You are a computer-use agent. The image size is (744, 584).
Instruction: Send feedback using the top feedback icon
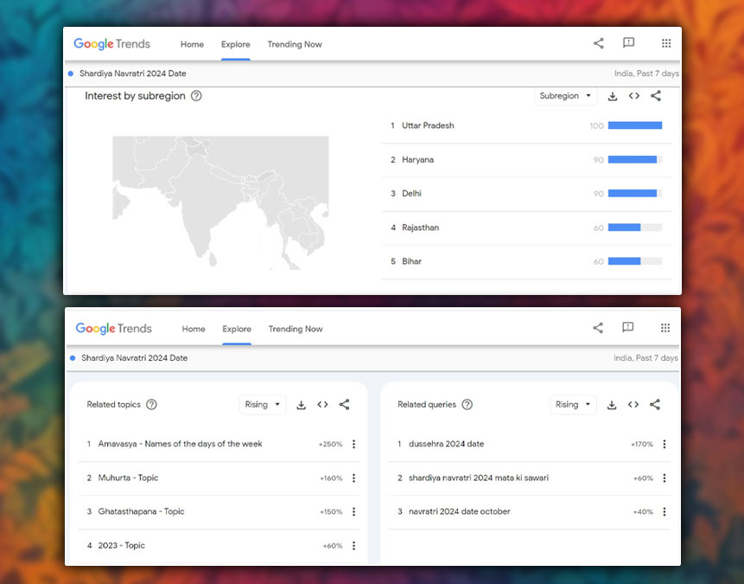[x=628, y=42]
